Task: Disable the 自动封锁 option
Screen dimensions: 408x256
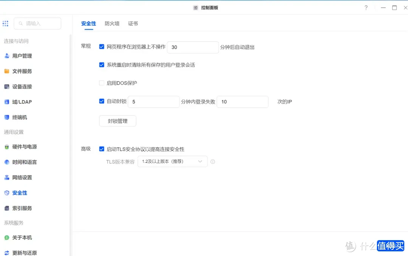Action: point(102,101)
